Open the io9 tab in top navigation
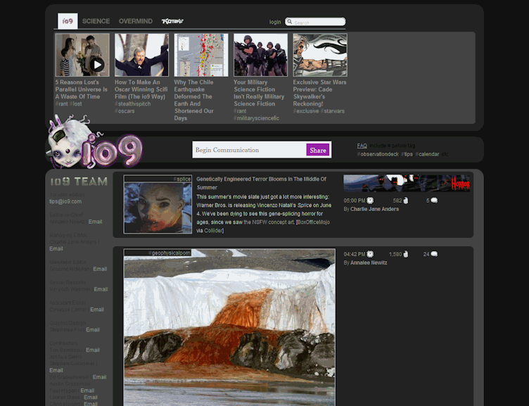The image size is (529, 406). (x=68, y=21)
